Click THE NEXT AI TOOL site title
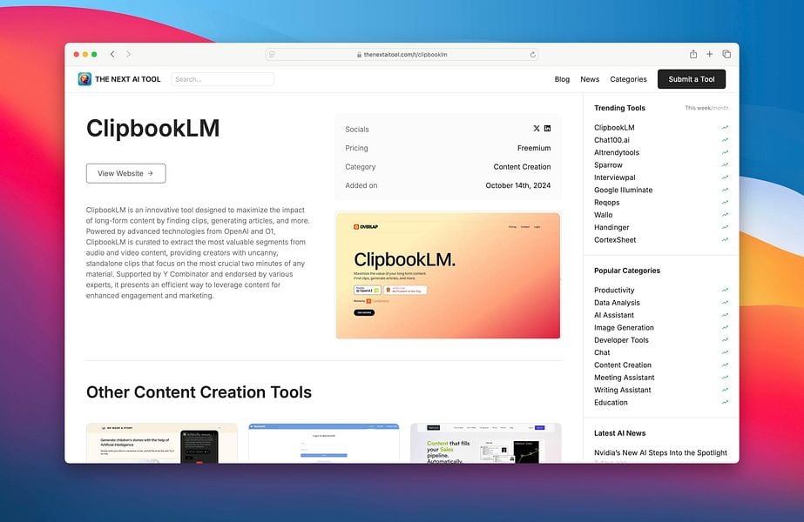The width and height of the screenshot is (804, 522). tap(128, 79)
